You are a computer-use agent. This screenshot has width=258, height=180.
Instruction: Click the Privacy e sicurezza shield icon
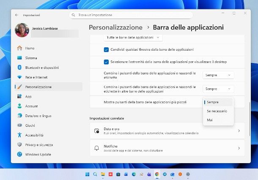[19, 145]
